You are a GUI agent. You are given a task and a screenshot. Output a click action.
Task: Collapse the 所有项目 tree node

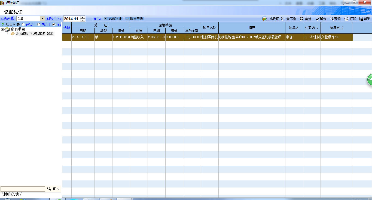coord(2,29)
